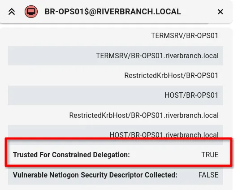Close the BR-OPS01$ entity panel
The height and width of the screenshot is (190, 242).
point(220,12)
